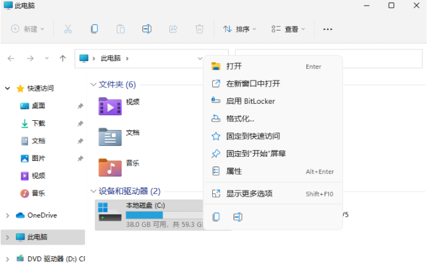The height and width of the screenshot is (277, 428).
Task: Click the Cut scissors icon in toolbar
Action: coord(68,29)
